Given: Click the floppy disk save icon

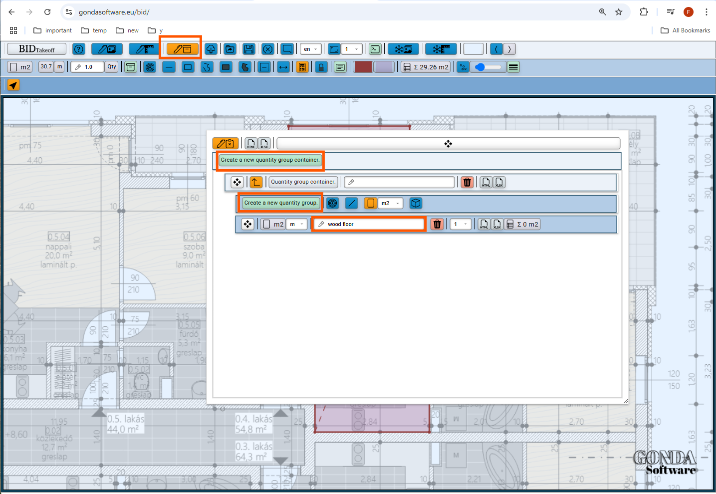Looking at the screenshot, I should click(249, 49).
